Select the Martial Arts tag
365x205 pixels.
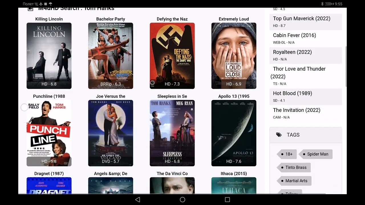[x=294, y=181]
